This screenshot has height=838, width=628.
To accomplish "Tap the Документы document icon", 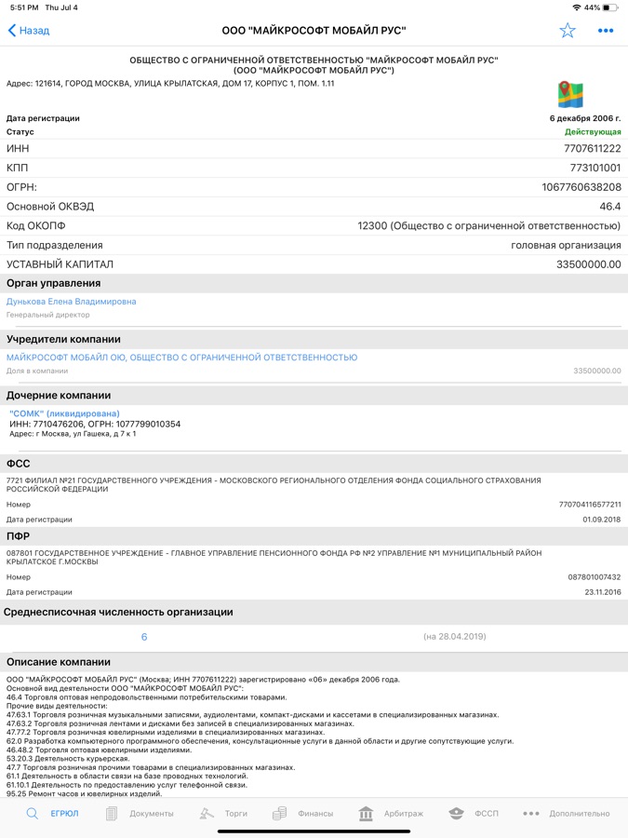I will 112,814.
